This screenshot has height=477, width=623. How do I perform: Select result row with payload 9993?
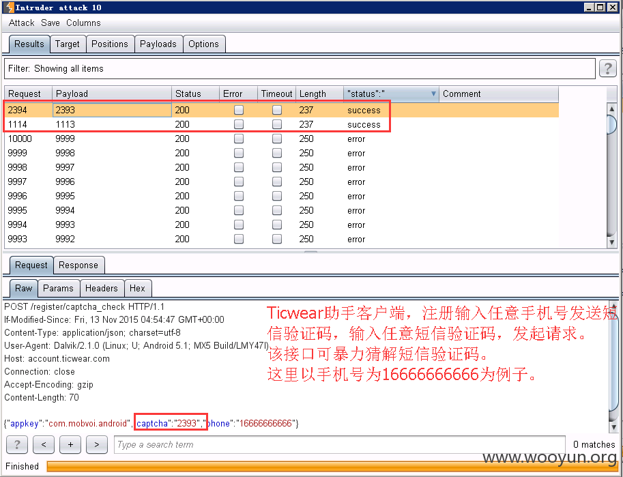pyautogui.click(x=281, y=225)
